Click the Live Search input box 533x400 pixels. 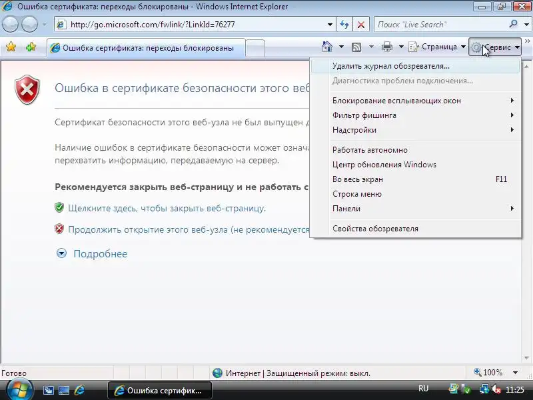point(440,25)
